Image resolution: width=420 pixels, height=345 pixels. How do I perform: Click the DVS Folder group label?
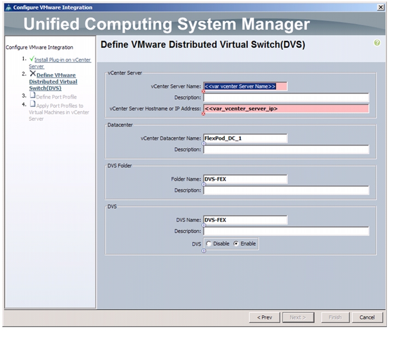click(120, 166)
